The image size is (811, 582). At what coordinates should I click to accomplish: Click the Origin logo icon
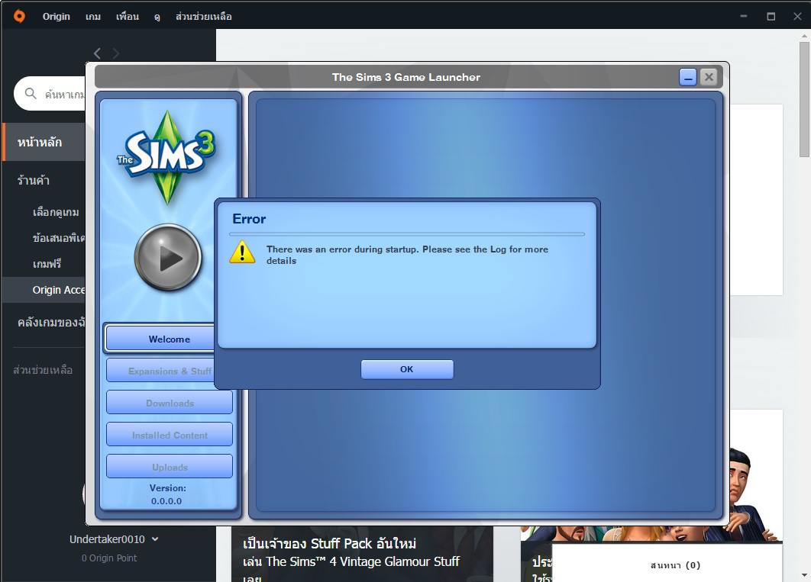click(19, 16)
